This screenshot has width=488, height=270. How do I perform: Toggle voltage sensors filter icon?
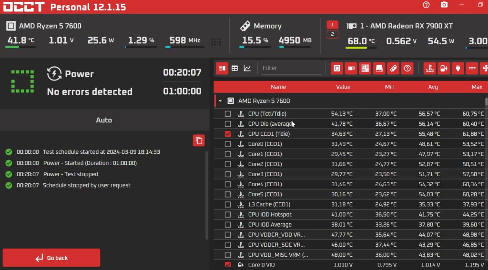[x=444, y=68]
